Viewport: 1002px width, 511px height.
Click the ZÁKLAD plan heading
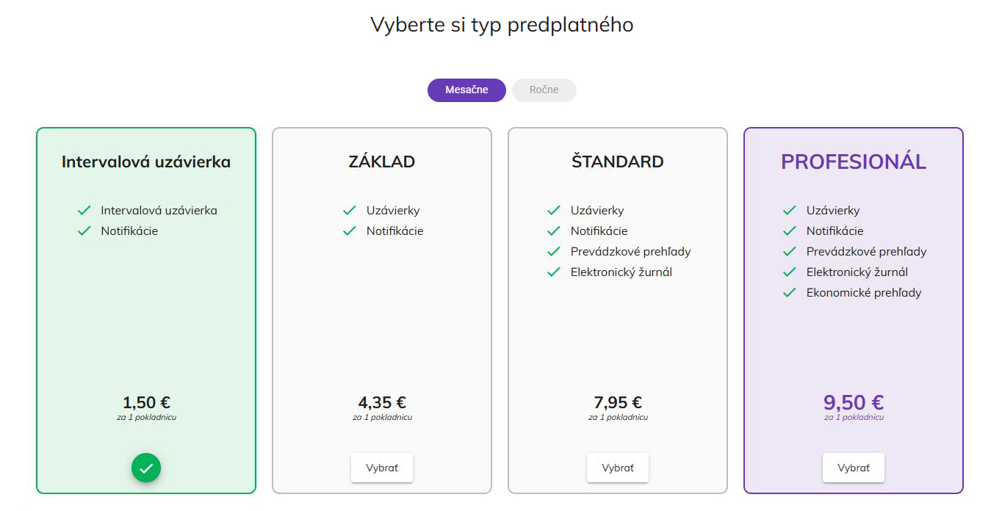(382, 162)
